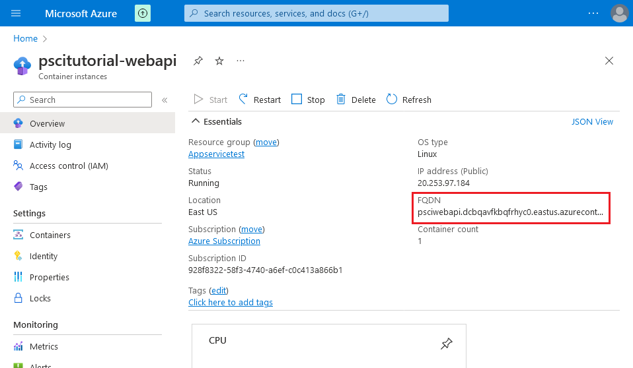Collapse the Essentials section
The height and width of the screenshot is (368, 633).
pos(216,121)
